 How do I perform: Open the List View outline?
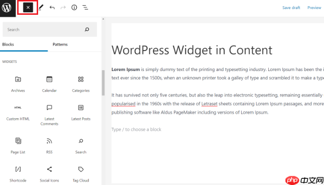[x=85, y=8]
